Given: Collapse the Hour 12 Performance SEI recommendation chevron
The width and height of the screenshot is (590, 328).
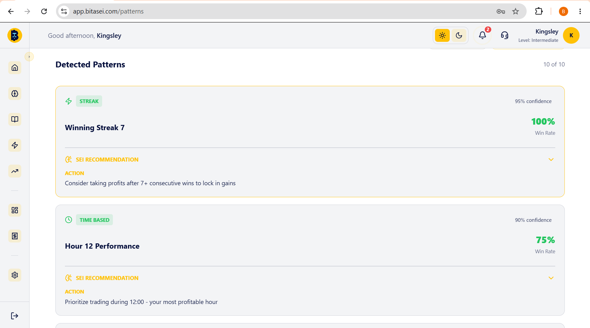Looking at the screenshot, I should 551,278.
